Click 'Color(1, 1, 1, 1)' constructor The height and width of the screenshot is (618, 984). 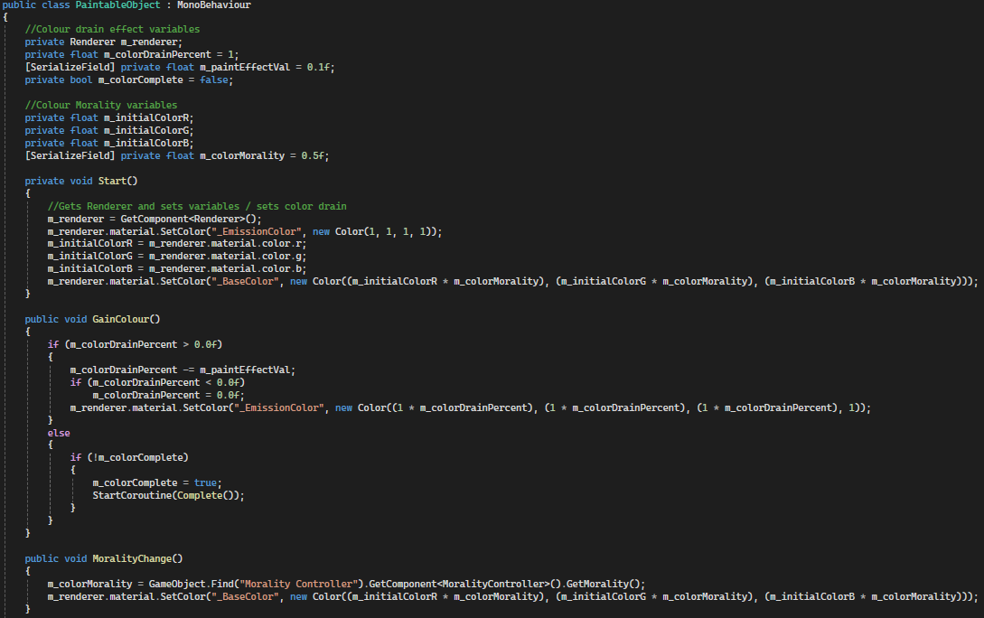pyautogui.click(x=386, y=231)
